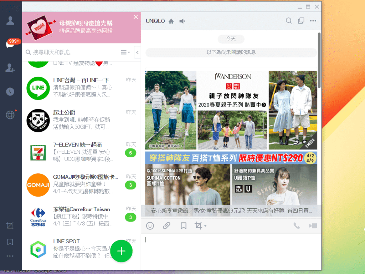Image resolution: width=365 pixels, height=274 pixels.
Task: Click the unread badge 6 on 7-ELEVEN
Action: pyautogui.click(x=130, y=153)
